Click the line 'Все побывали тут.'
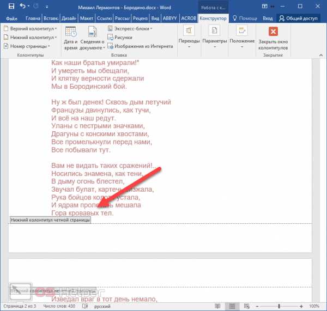The height and width of the screenshot is (311, 327). pyautogui.click(x=81, y=150)
